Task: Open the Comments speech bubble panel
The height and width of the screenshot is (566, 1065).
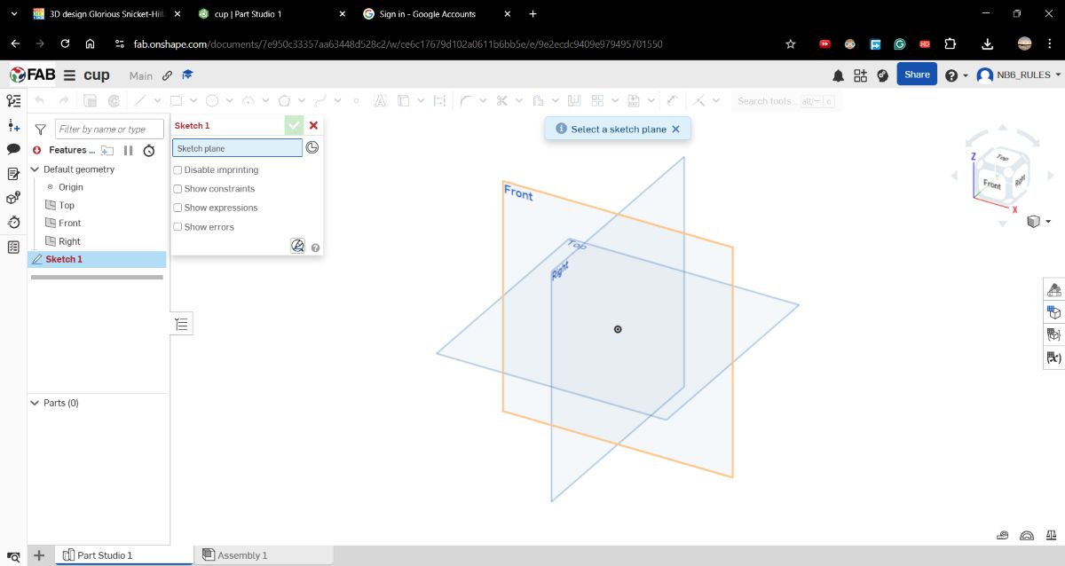Action: 13,149
